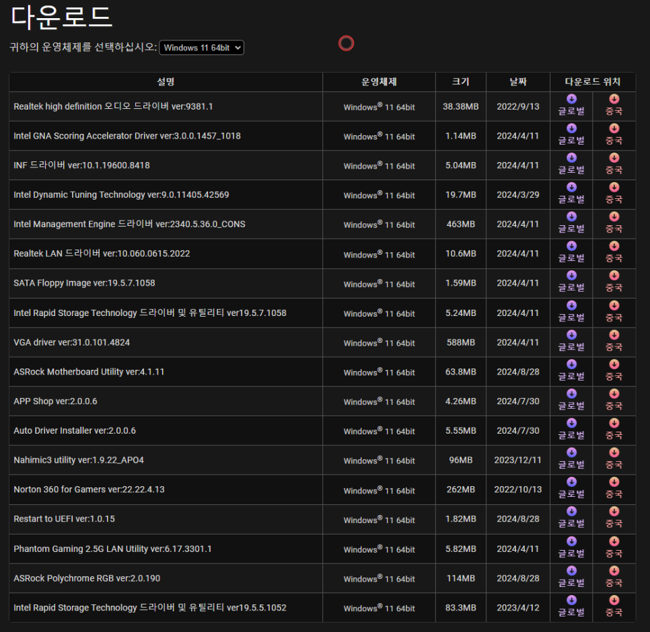This screenshot has width=650, height=632.
Task: Click Global download icon for Intel GNA Scoring Accelerator Driver
Action: pos(572,128)
